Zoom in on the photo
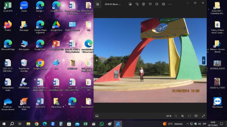Viewport: 227px width, 127px height. click(183, 116)
